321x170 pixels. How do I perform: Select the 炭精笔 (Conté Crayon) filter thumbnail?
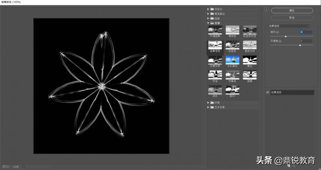(232, 75)
